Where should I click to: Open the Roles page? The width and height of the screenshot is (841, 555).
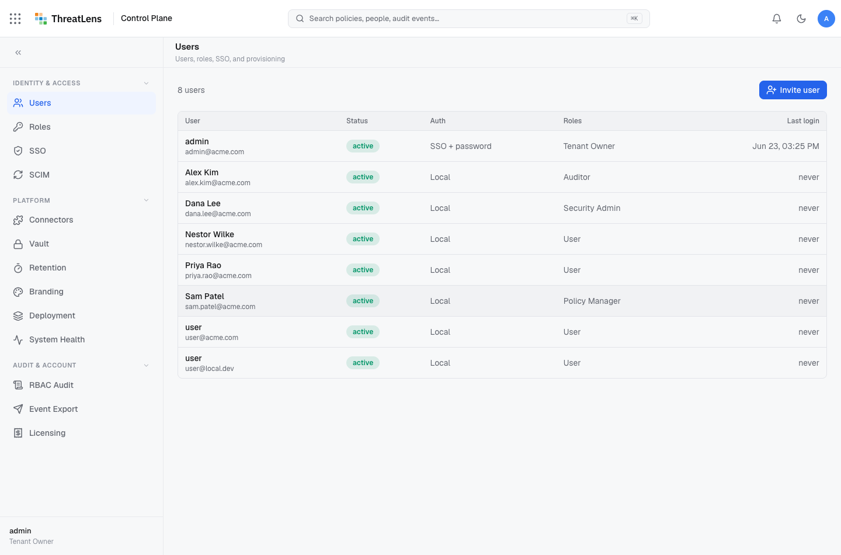click(81, 127)
